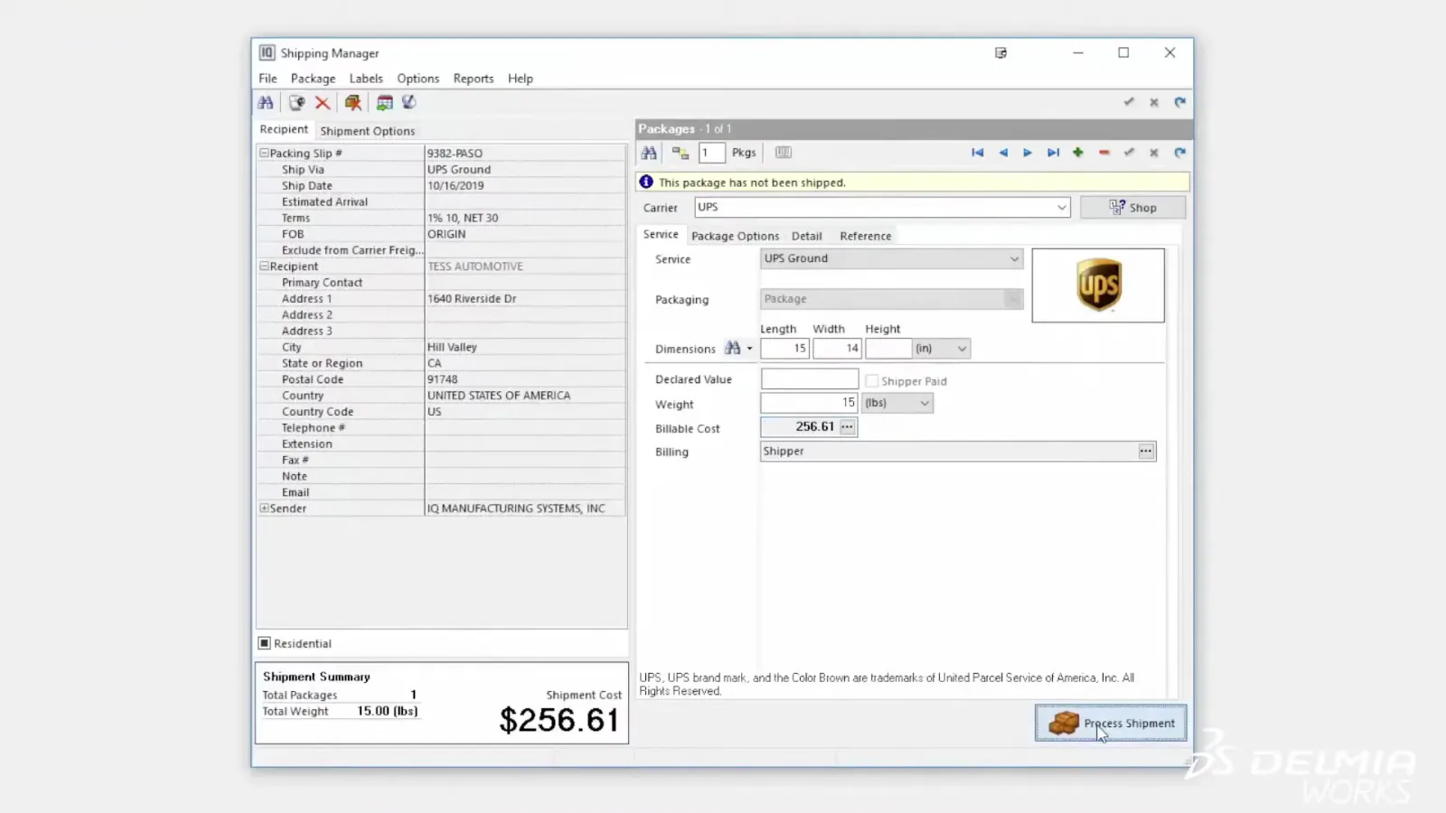Go to last package record
Screen dimensions: 1446x813
(x=1053, y=153)
